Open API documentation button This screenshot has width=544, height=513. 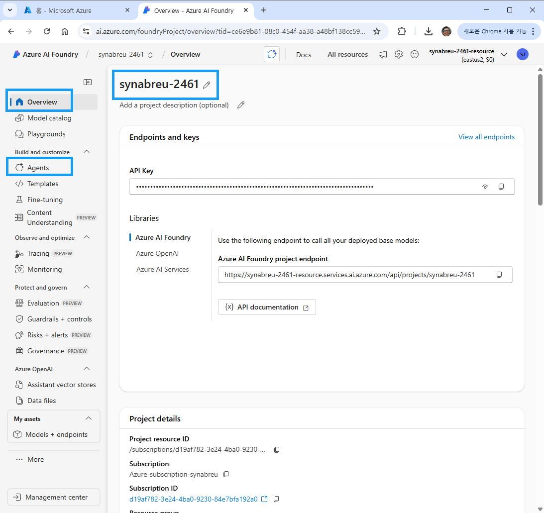[267, 307]
